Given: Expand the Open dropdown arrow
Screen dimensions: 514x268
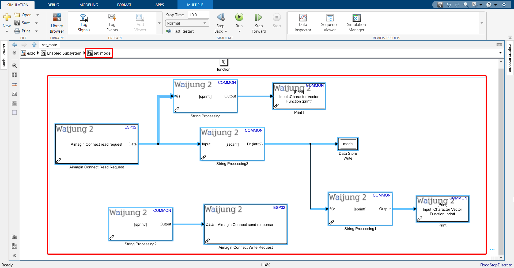Looking at the screenshot, I should point(38,15).
